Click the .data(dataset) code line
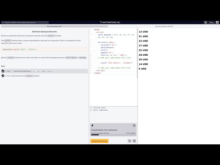Screen dimensions: 220x165 (107, 47)
